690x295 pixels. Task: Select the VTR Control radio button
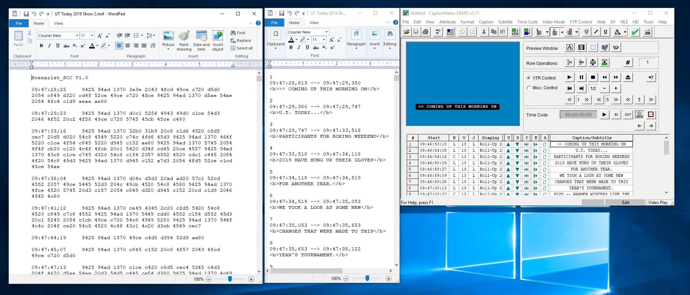click(x=529, y=78)
